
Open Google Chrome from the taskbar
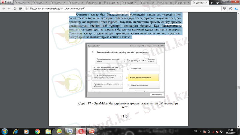[x=37, y=131]
